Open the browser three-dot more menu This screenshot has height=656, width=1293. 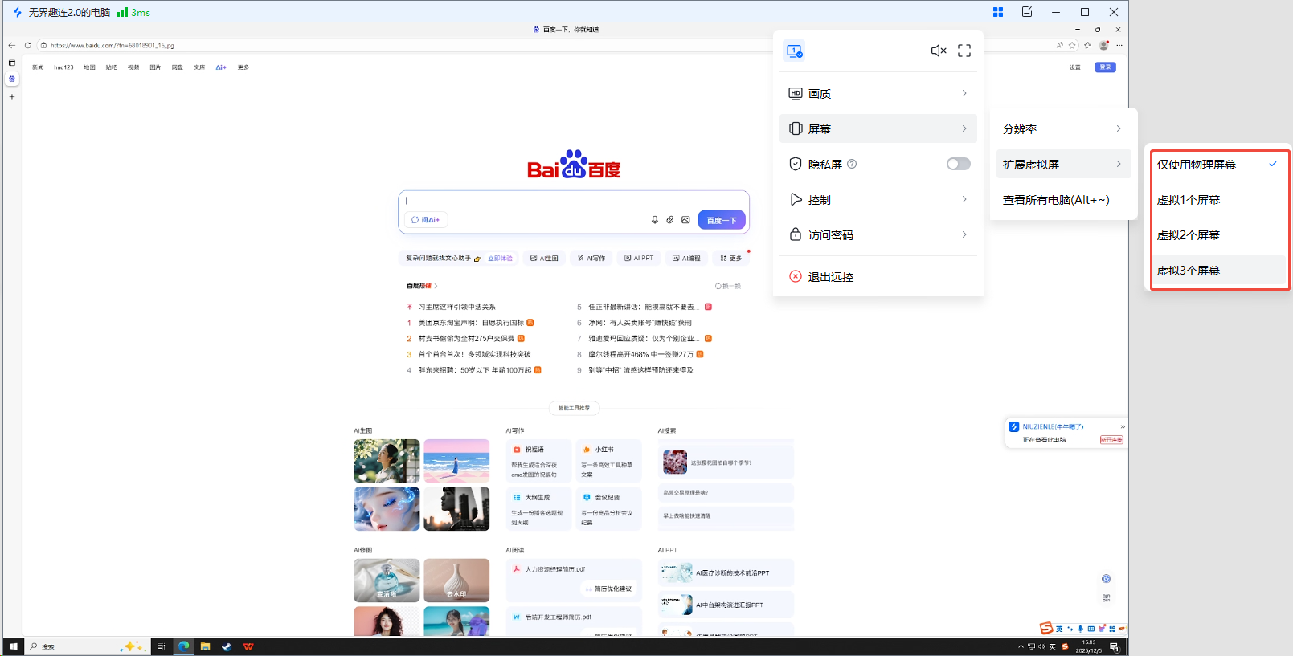point(1119,45)
